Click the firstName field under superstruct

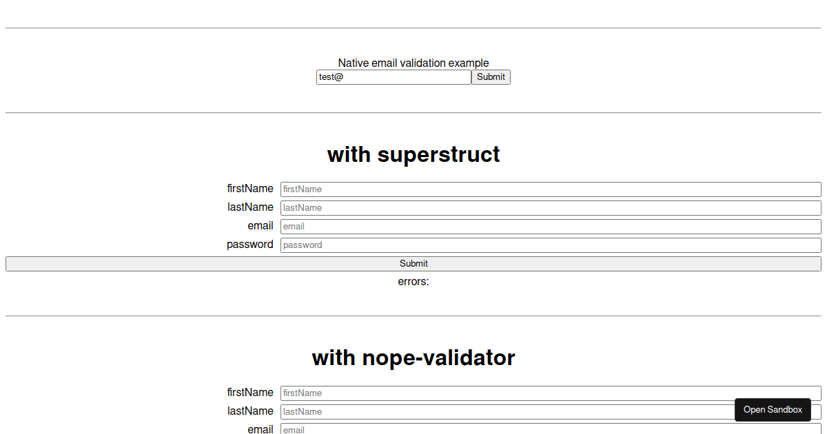click(550, 189)
